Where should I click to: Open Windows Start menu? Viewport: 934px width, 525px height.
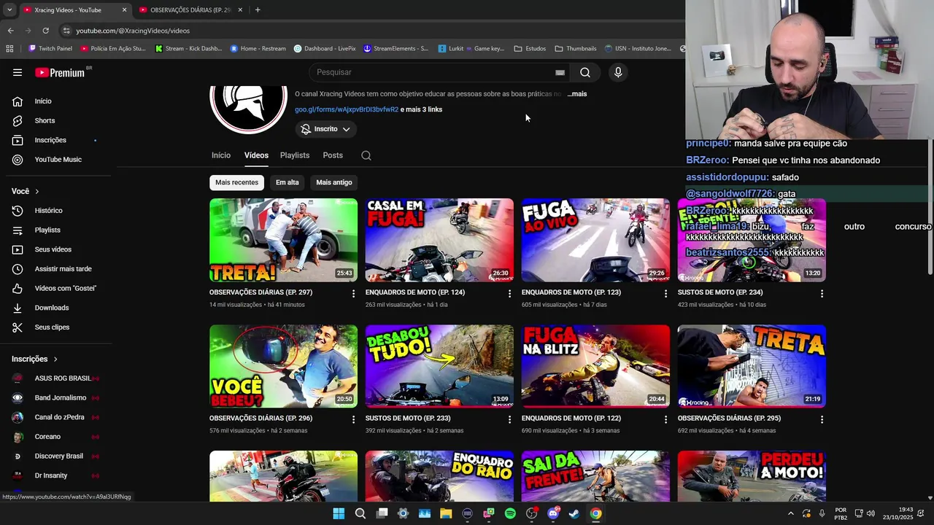tap(339, 513)
